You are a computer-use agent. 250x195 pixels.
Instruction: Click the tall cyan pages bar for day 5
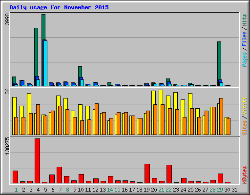coord(45,63)
